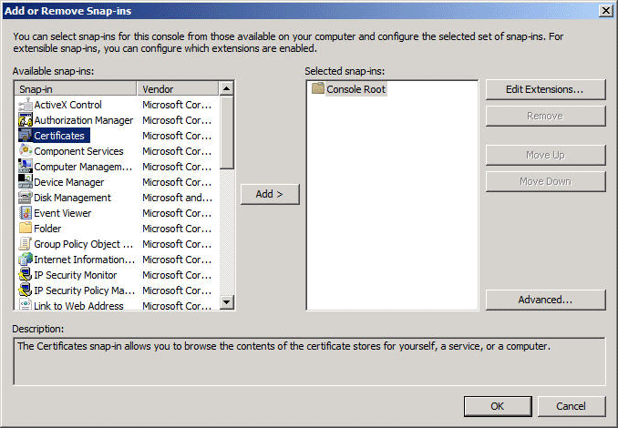Click the Link to Web Address icon
This screenshot has height=428, width=618.
click(x=26, y=304)
